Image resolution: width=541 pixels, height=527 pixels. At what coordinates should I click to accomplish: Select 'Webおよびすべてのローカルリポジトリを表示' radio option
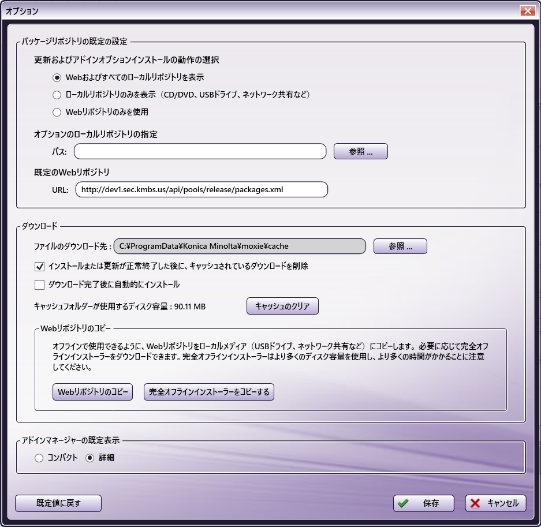point(57,77)
